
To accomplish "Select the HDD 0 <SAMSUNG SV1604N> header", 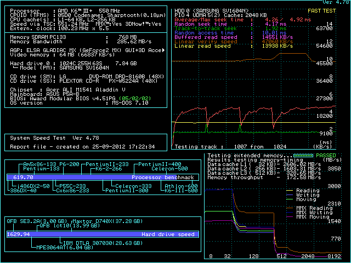I will (x=212, y=11).
